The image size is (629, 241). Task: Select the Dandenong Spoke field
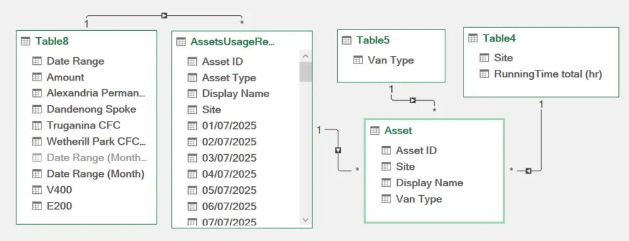91,109
